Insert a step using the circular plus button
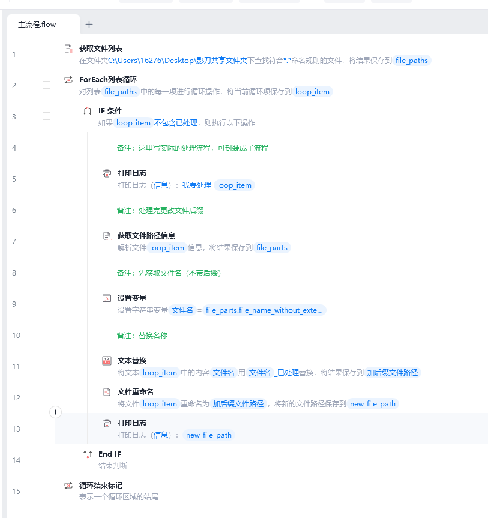The width and height of the screenshot is (488, 518). click(55, 412)
